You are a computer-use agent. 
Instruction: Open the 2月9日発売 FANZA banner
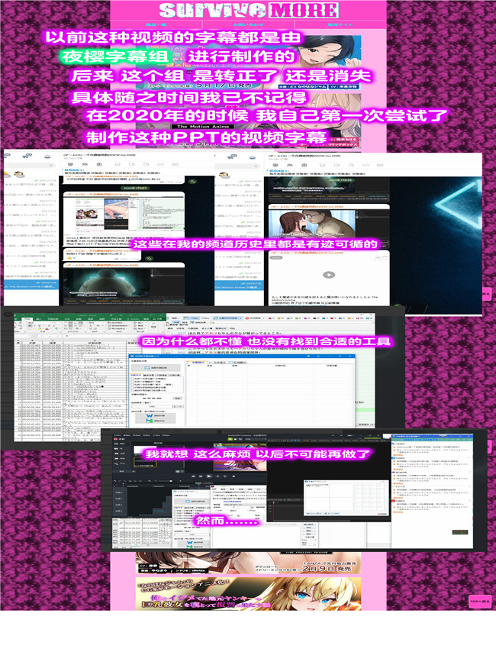[x=248, y=567]
